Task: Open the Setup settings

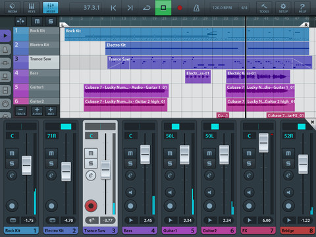Action: tap(283, 8)
